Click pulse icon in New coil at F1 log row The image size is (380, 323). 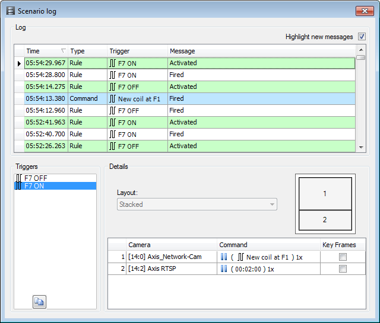click(113, 98)
